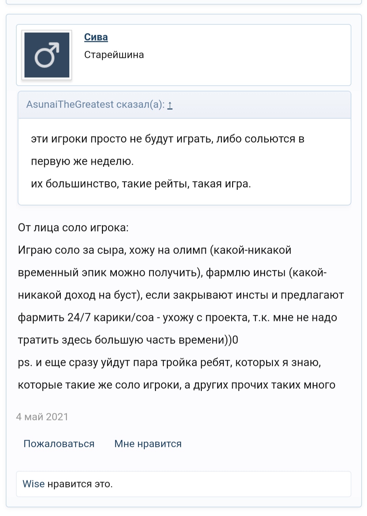Click the line "тратить здесь большую часть времени"
The image size is (367, 516).
point(128,340)
